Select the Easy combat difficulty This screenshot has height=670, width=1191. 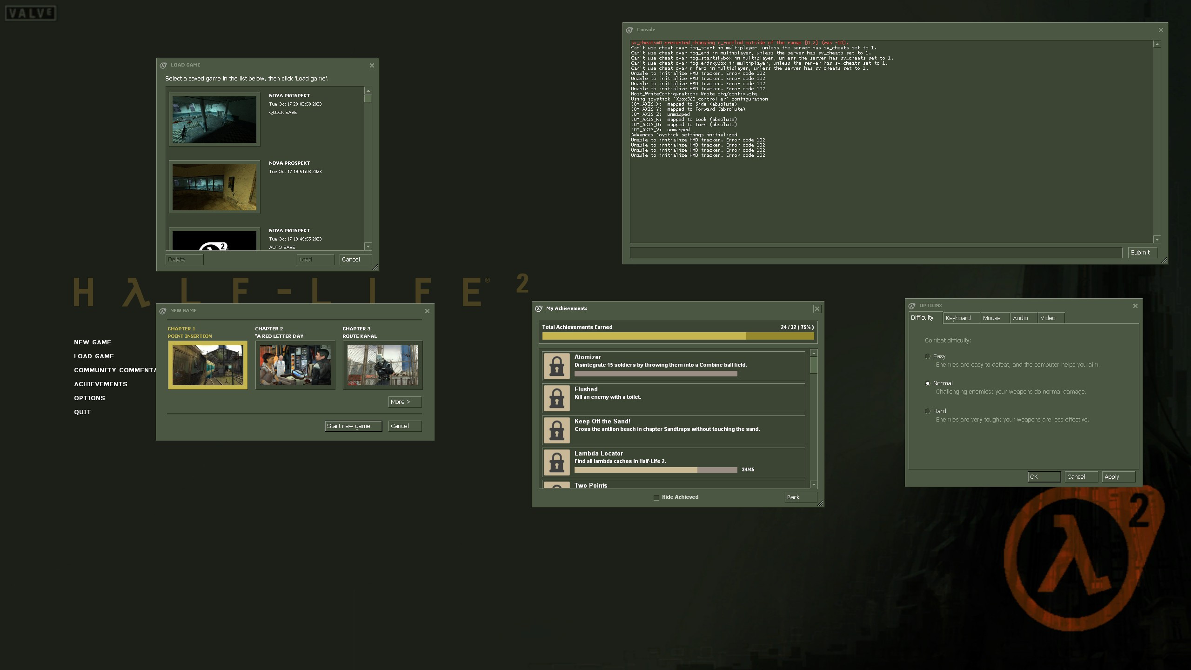click(x=928, y=356)
